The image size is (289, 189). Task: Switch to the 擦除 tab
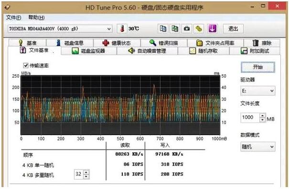click(x=262, y=43)
